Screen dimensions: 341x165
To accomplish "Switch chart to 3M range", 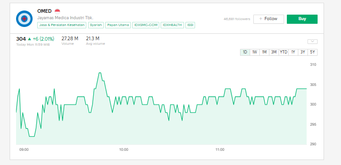I will [x=274, y=52].
